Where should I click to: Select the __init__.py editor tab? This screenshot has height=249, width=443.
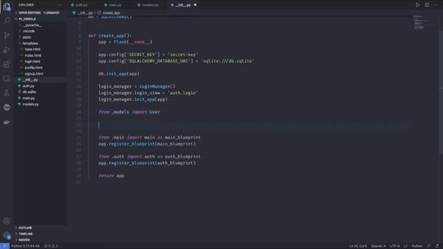(x=182, y=5)
